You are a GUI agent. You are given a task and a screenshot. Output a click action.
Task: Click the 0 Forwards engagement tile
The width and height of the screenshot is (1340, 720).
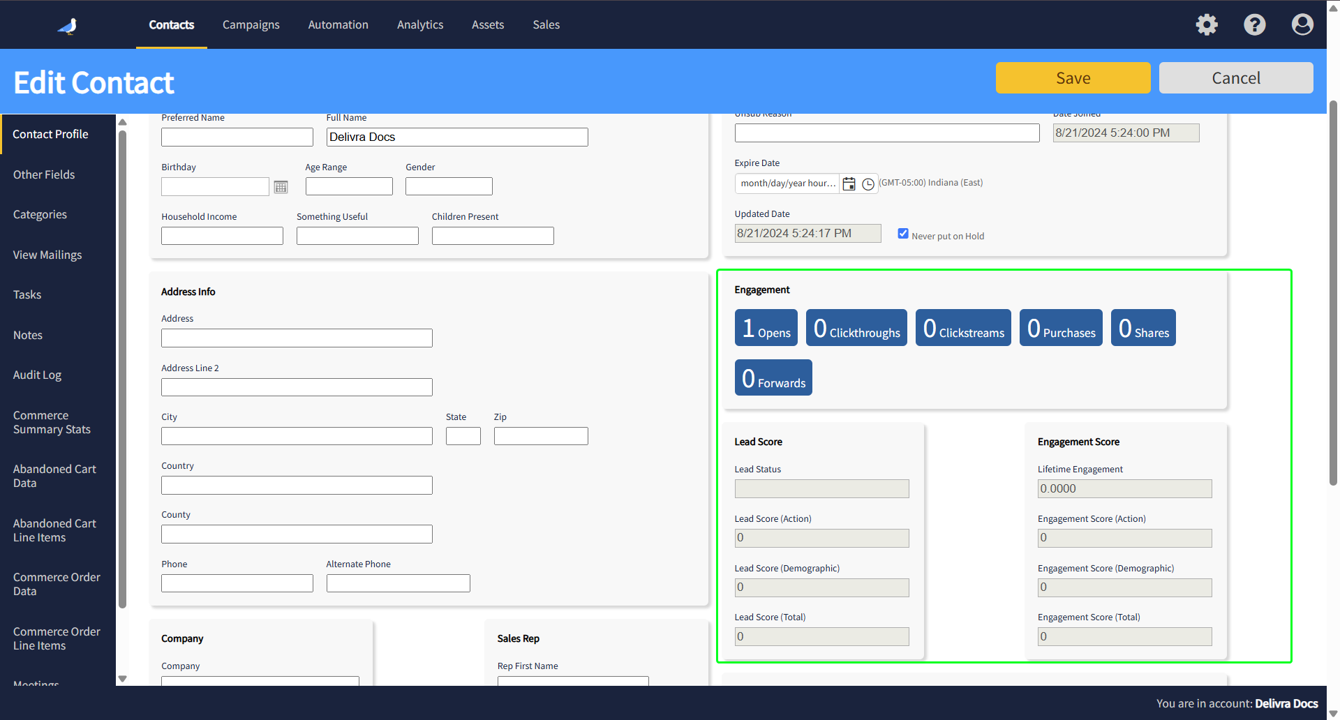point(773,377)
